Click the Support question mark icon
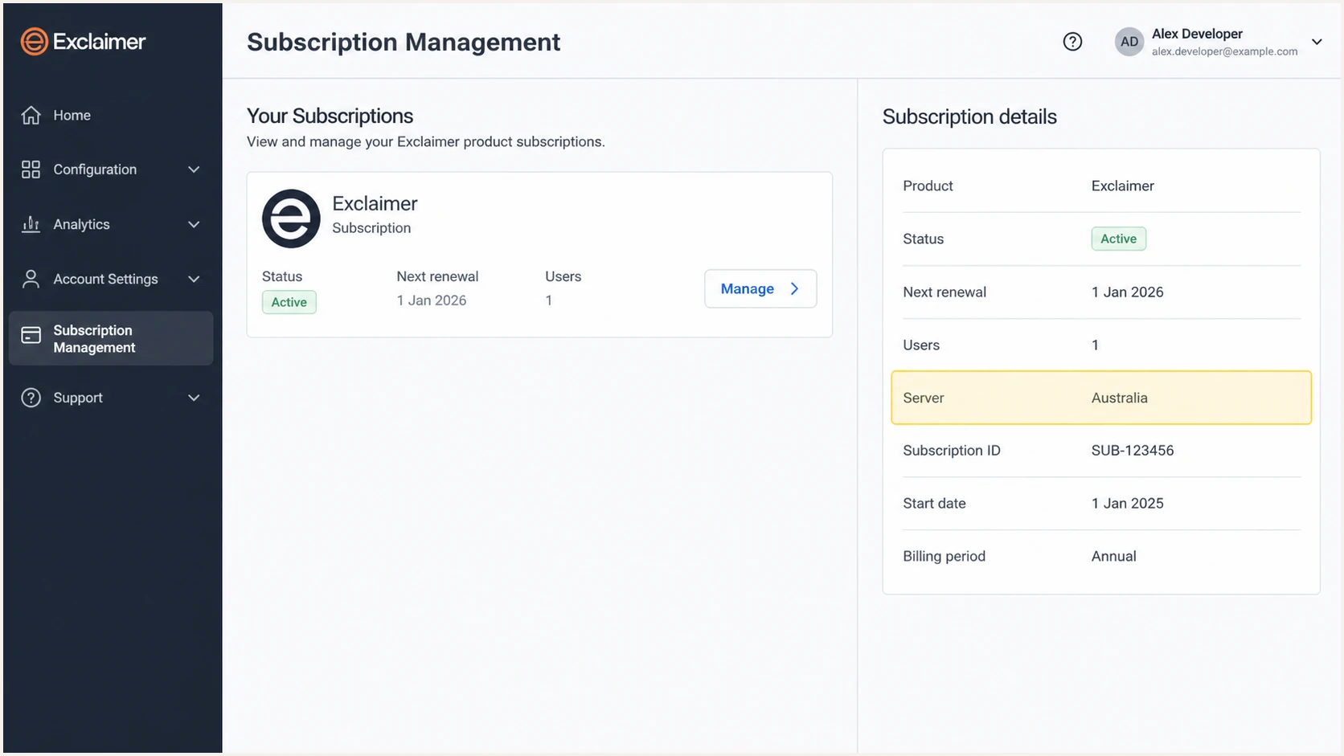This screenshot has height=756, width=1344. pyautogui.click(x=31, y=398)
